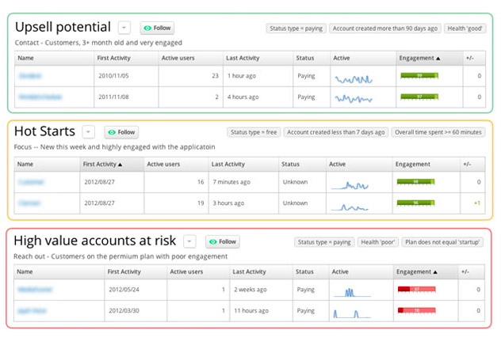Follow High value accounts at risk

tap(222, 241)
